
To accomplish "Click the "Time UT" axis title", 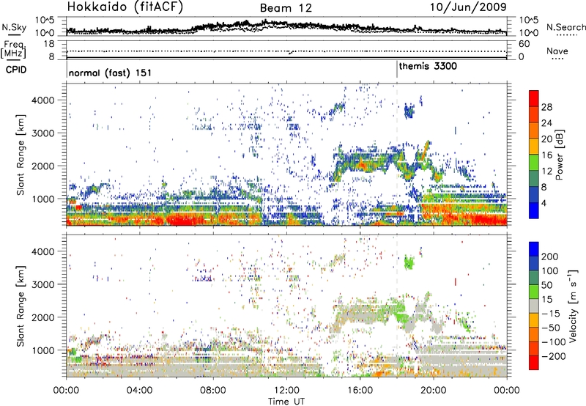I will (286, 401).
